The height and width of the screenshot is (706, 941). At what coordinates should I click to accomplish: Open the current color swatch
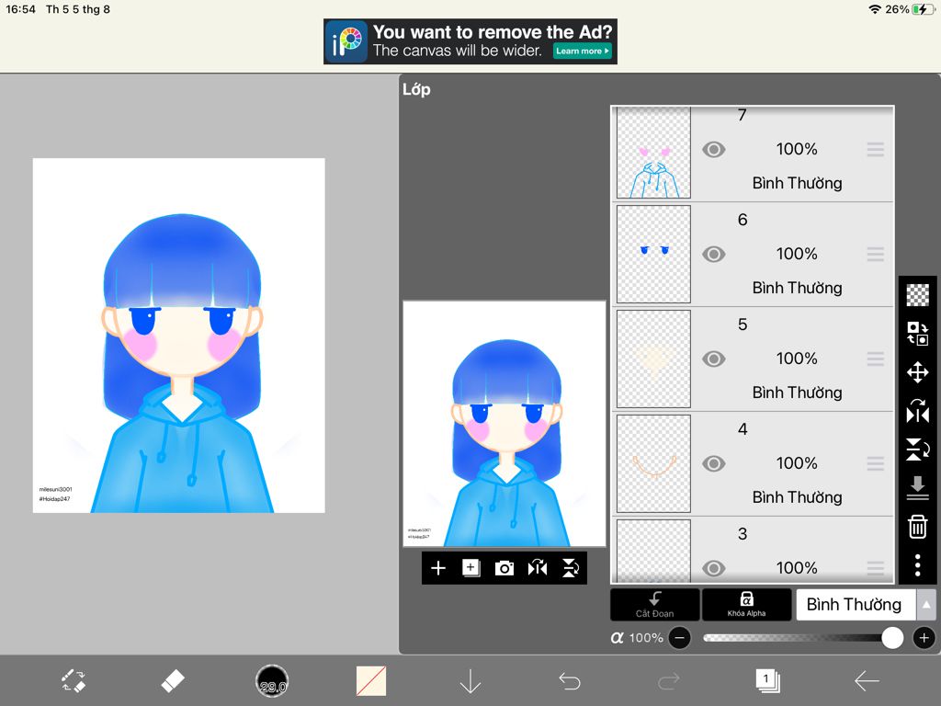coord(371,681)
